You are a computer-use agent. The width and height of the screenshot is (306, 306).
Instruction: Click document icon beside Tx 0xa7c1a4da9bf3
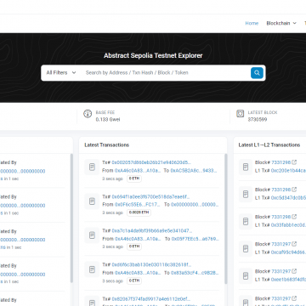pos(92,235)
